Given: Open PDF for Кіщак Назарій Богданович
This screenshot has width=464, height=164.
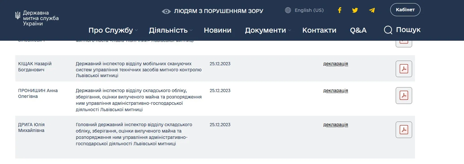Looking at the screenshot, I should [404, 69].
